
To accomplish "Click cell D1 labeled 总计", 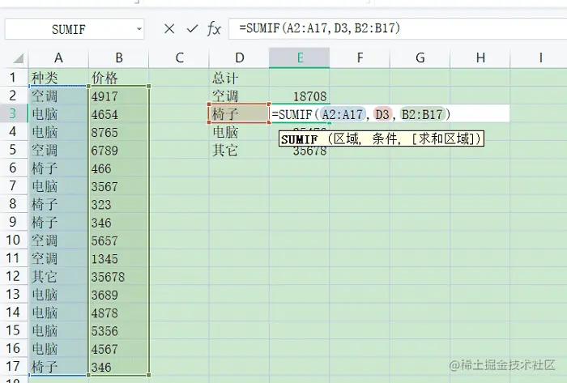I will coord(239,77).
